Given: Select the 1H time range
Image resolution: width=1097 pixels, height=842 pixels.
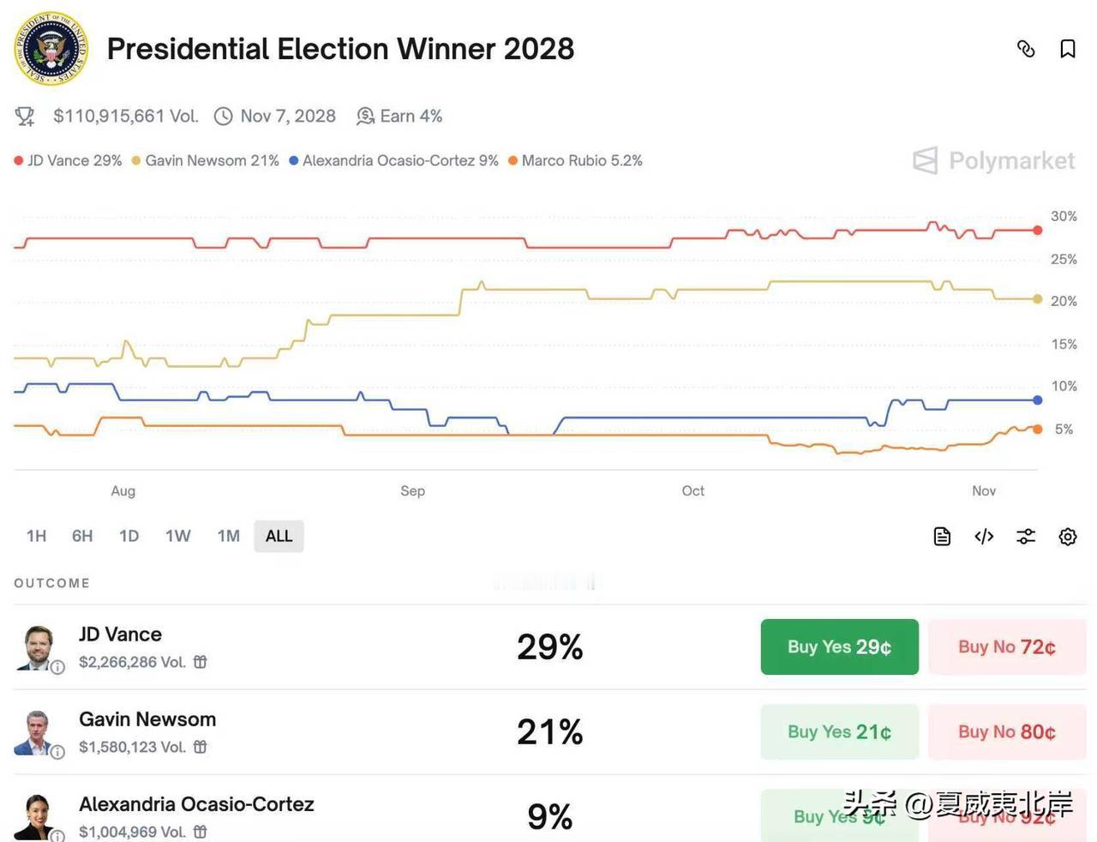Looking at the screenshot, I should pyautogui.click(x=36, y=536).
